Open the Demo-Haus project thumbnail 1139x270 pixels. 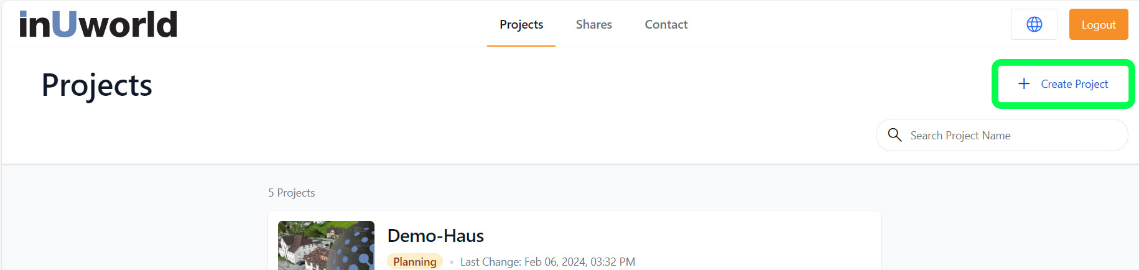326,245
